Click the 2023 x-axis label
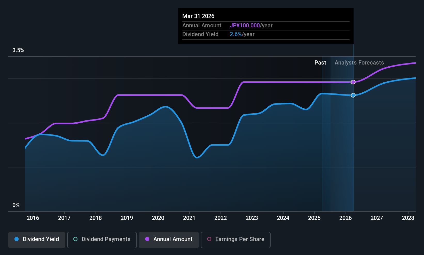Image resolution: width=424 pixels, height=255 pixels. click(x=252, y=218)
